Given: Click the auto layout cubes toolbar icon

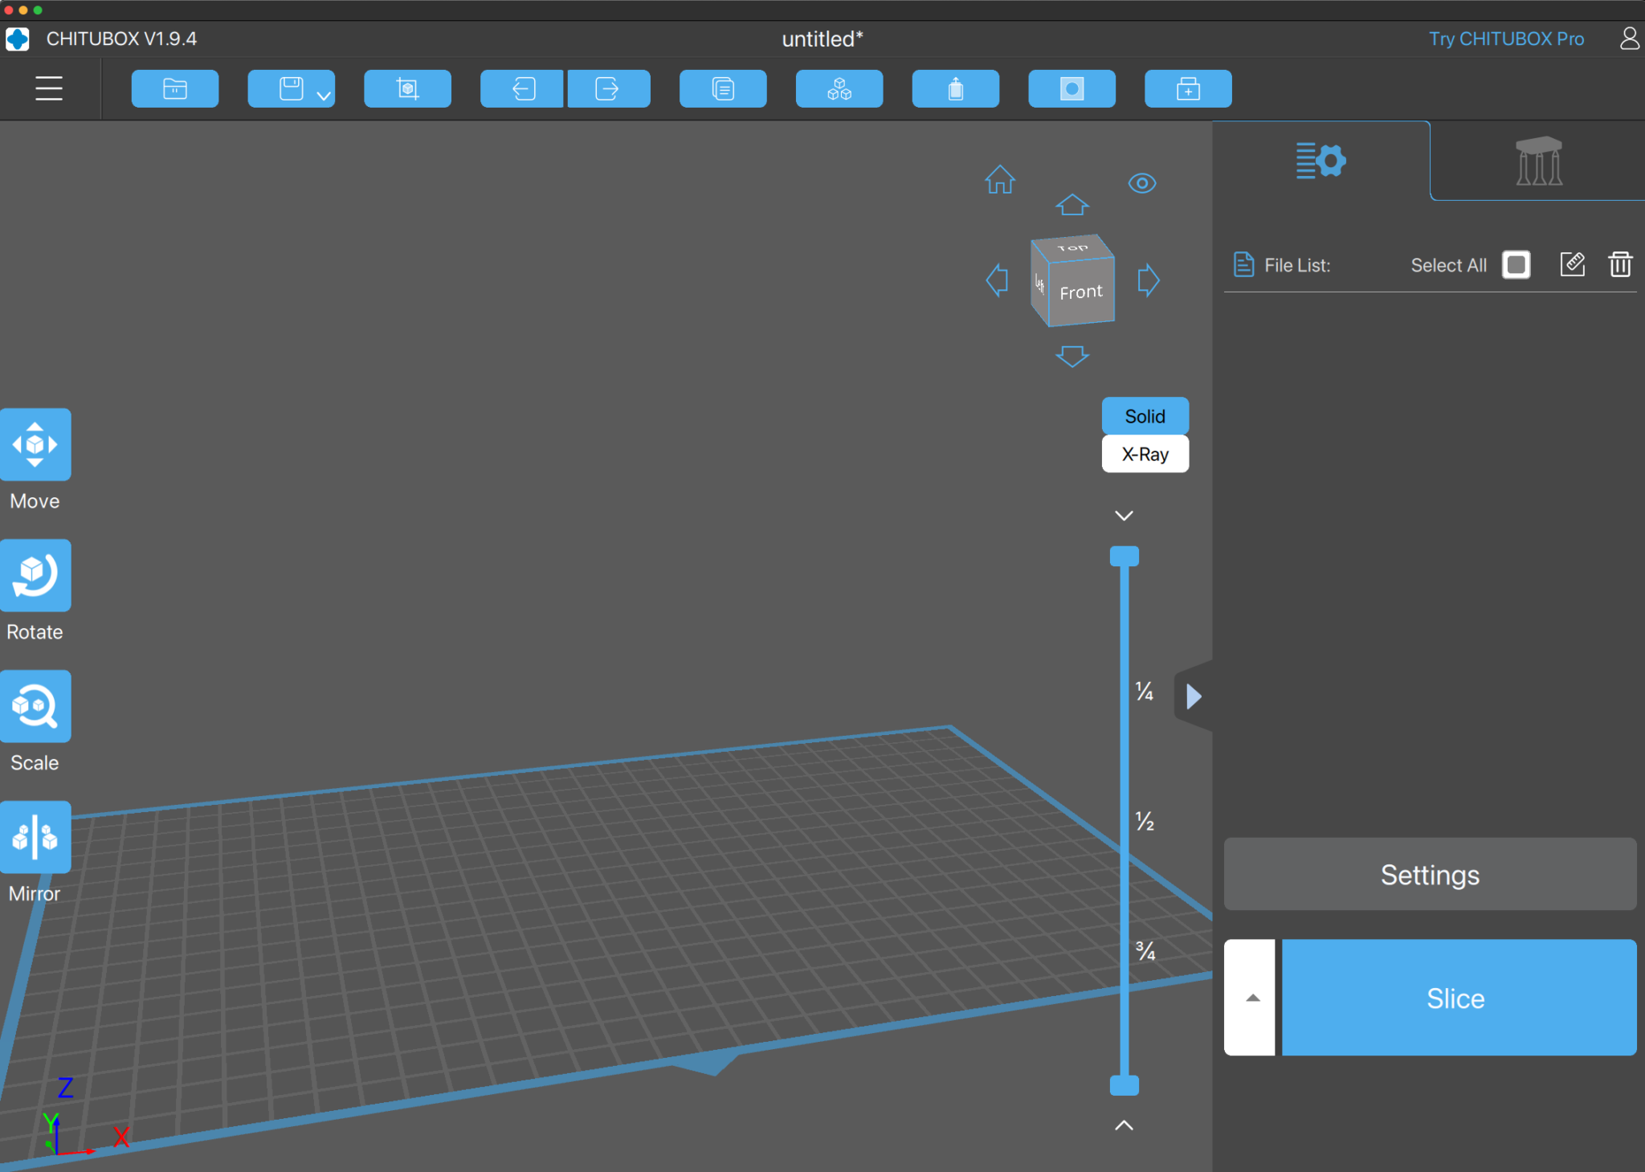Looking at the screenshot, I should pyautogui.click(x=839, y=88).
